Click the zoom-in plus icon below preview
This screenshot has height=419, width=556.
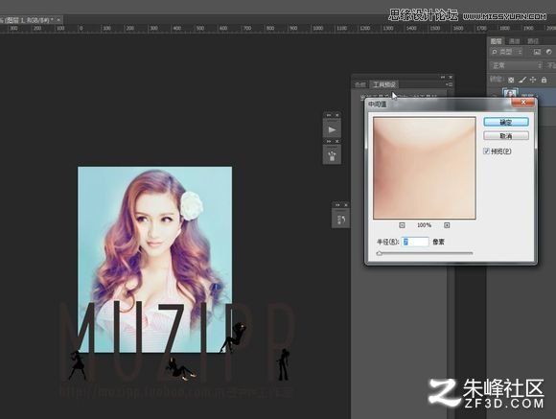point(447,225)
